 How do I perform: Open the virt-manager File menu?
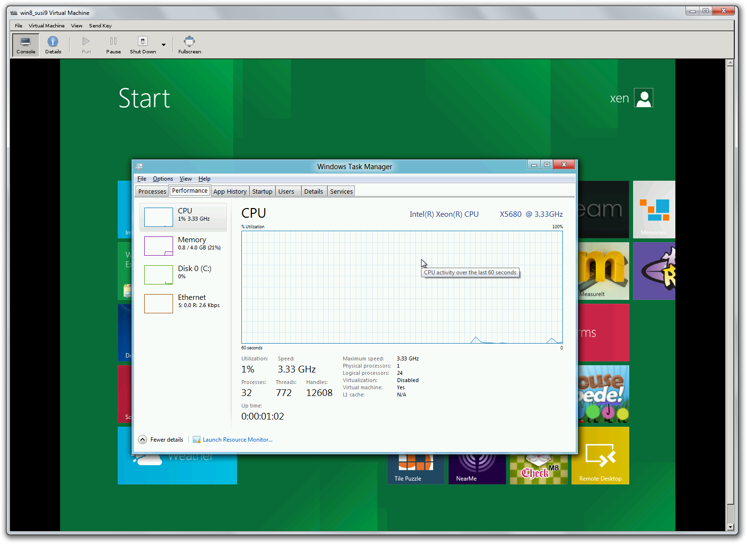tap(19, 26)
